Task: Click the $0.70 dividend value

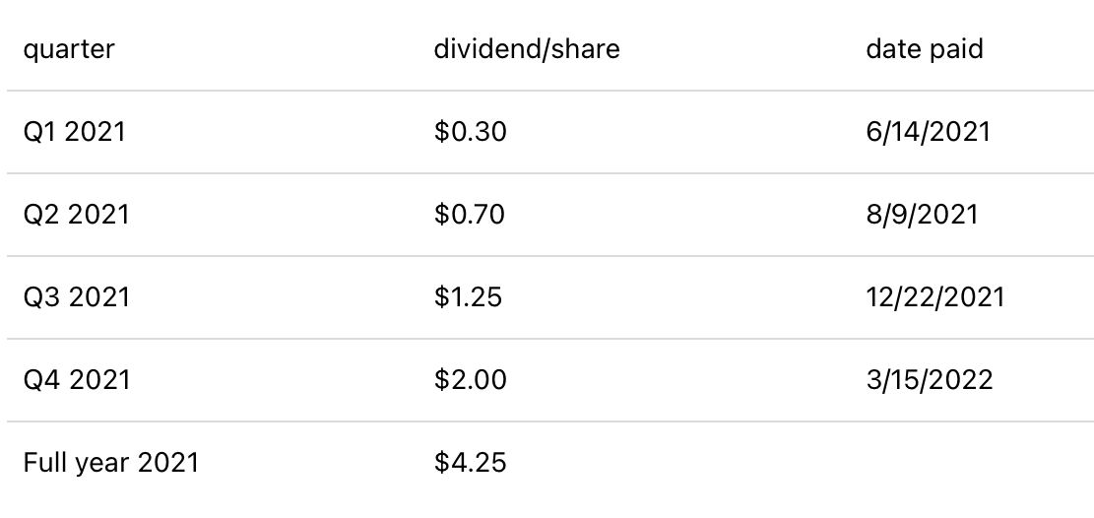Action: [x=470, y=215]
